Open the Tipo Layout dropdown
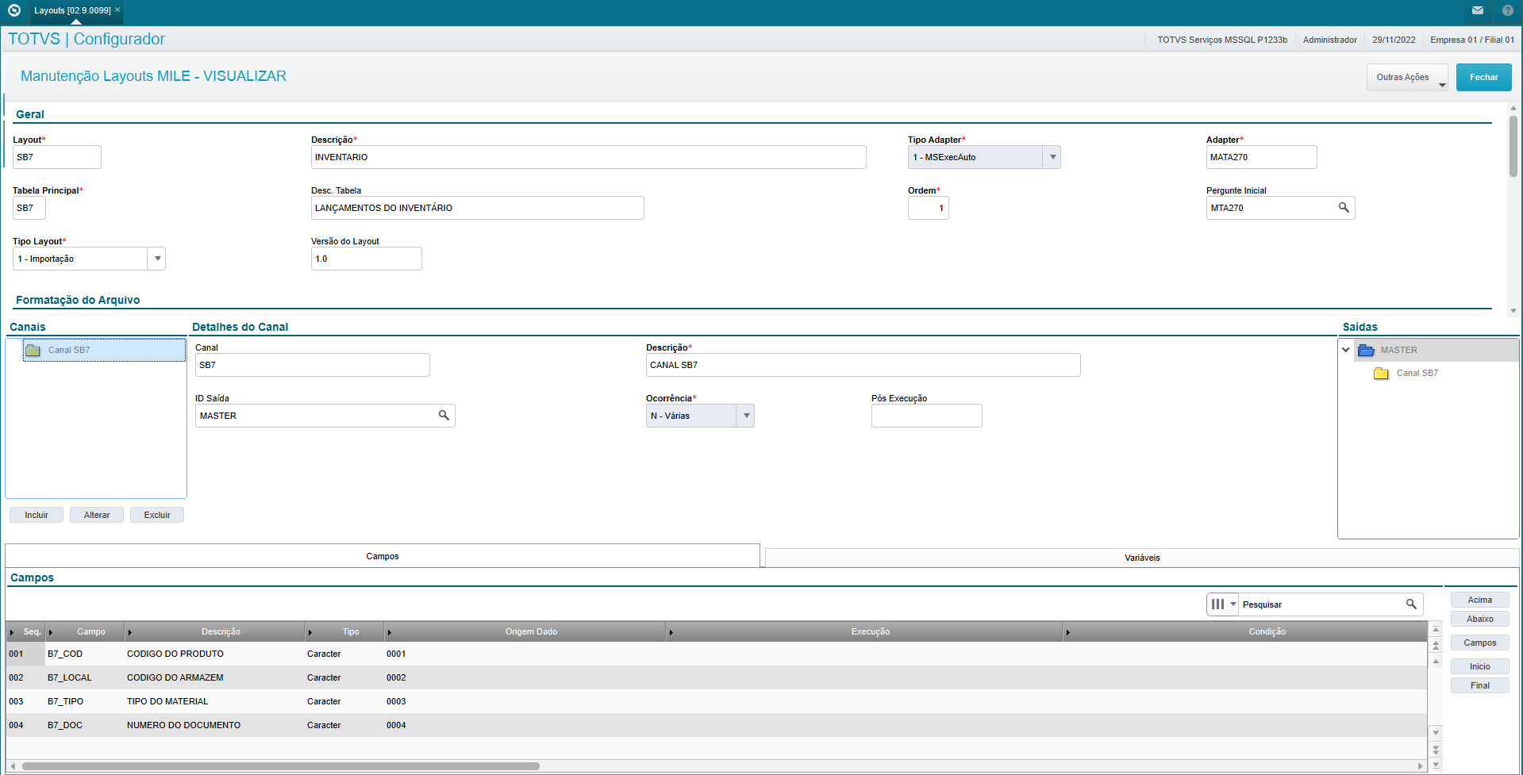 click(157, 259)
